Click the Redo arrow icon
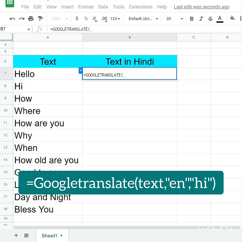Image resolution: width=242 pixels, height=242 pixels. click(22, 19)
